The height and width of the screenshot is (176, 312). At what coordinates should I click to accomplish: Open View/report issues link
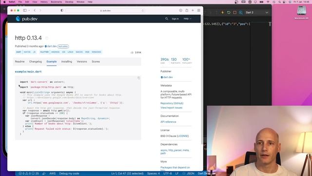pos(171,108)
